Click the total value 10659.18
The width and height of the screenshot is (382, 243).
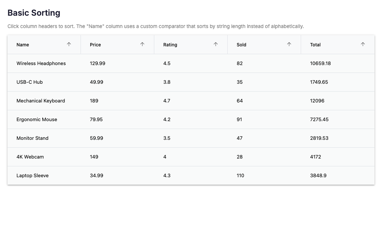(x=320, y=64)
